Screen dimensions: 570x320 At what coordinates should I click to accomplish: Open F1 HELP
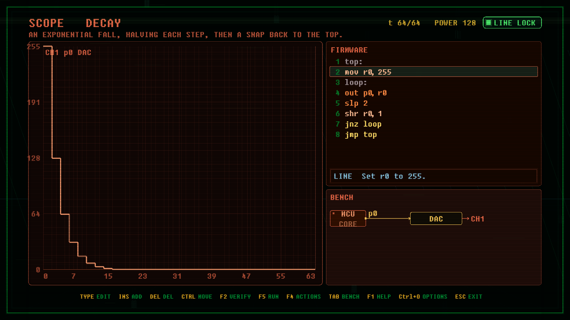click(x=379, y=296)
